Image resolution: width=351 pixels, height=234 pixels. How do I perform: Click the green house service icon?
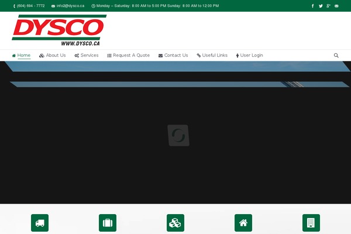(243, 223)
